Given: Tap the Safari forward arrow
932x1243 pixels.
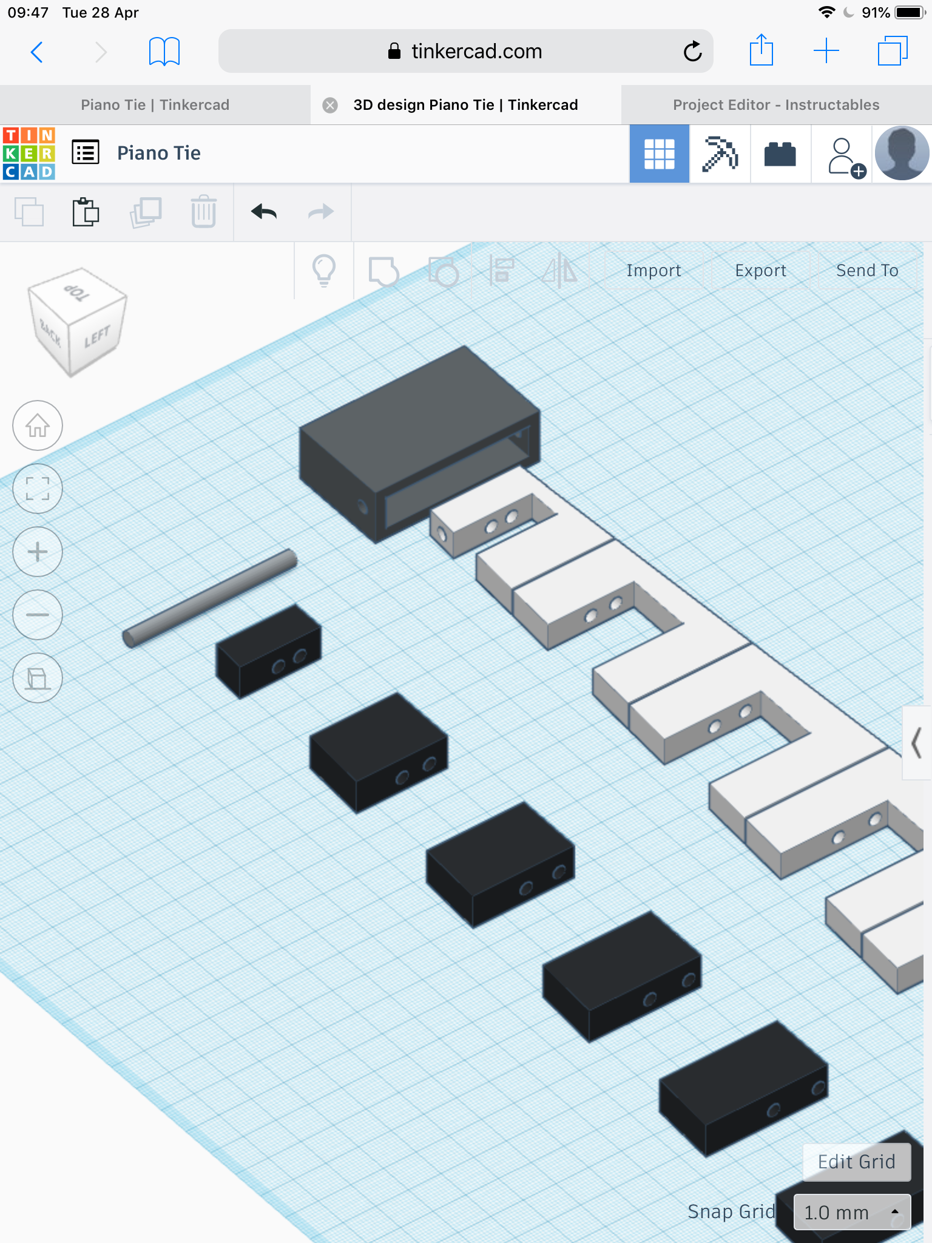Looking at the screenshot, I should pyautogui.click(x=101, y=52).
